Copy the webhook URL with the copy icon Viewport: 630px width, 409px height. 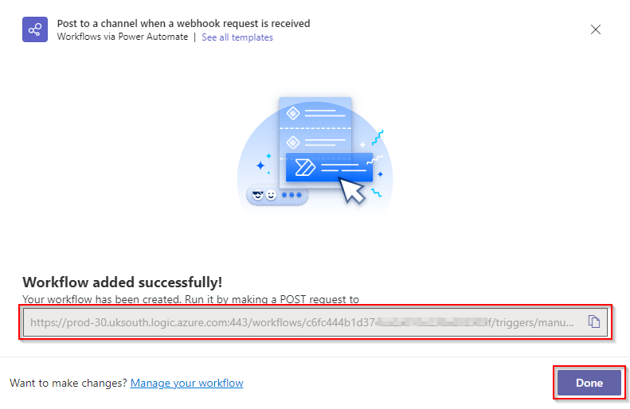594,321
